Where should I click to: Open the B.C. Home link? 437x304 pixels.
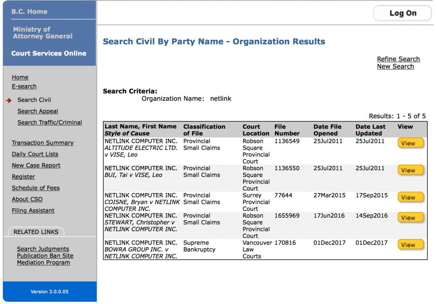(29, 12)
